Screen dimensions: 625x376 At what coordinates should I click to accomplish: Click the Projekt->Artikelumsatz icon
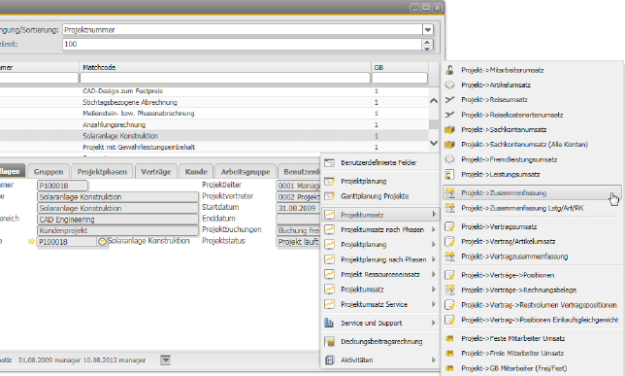(449, 85)
